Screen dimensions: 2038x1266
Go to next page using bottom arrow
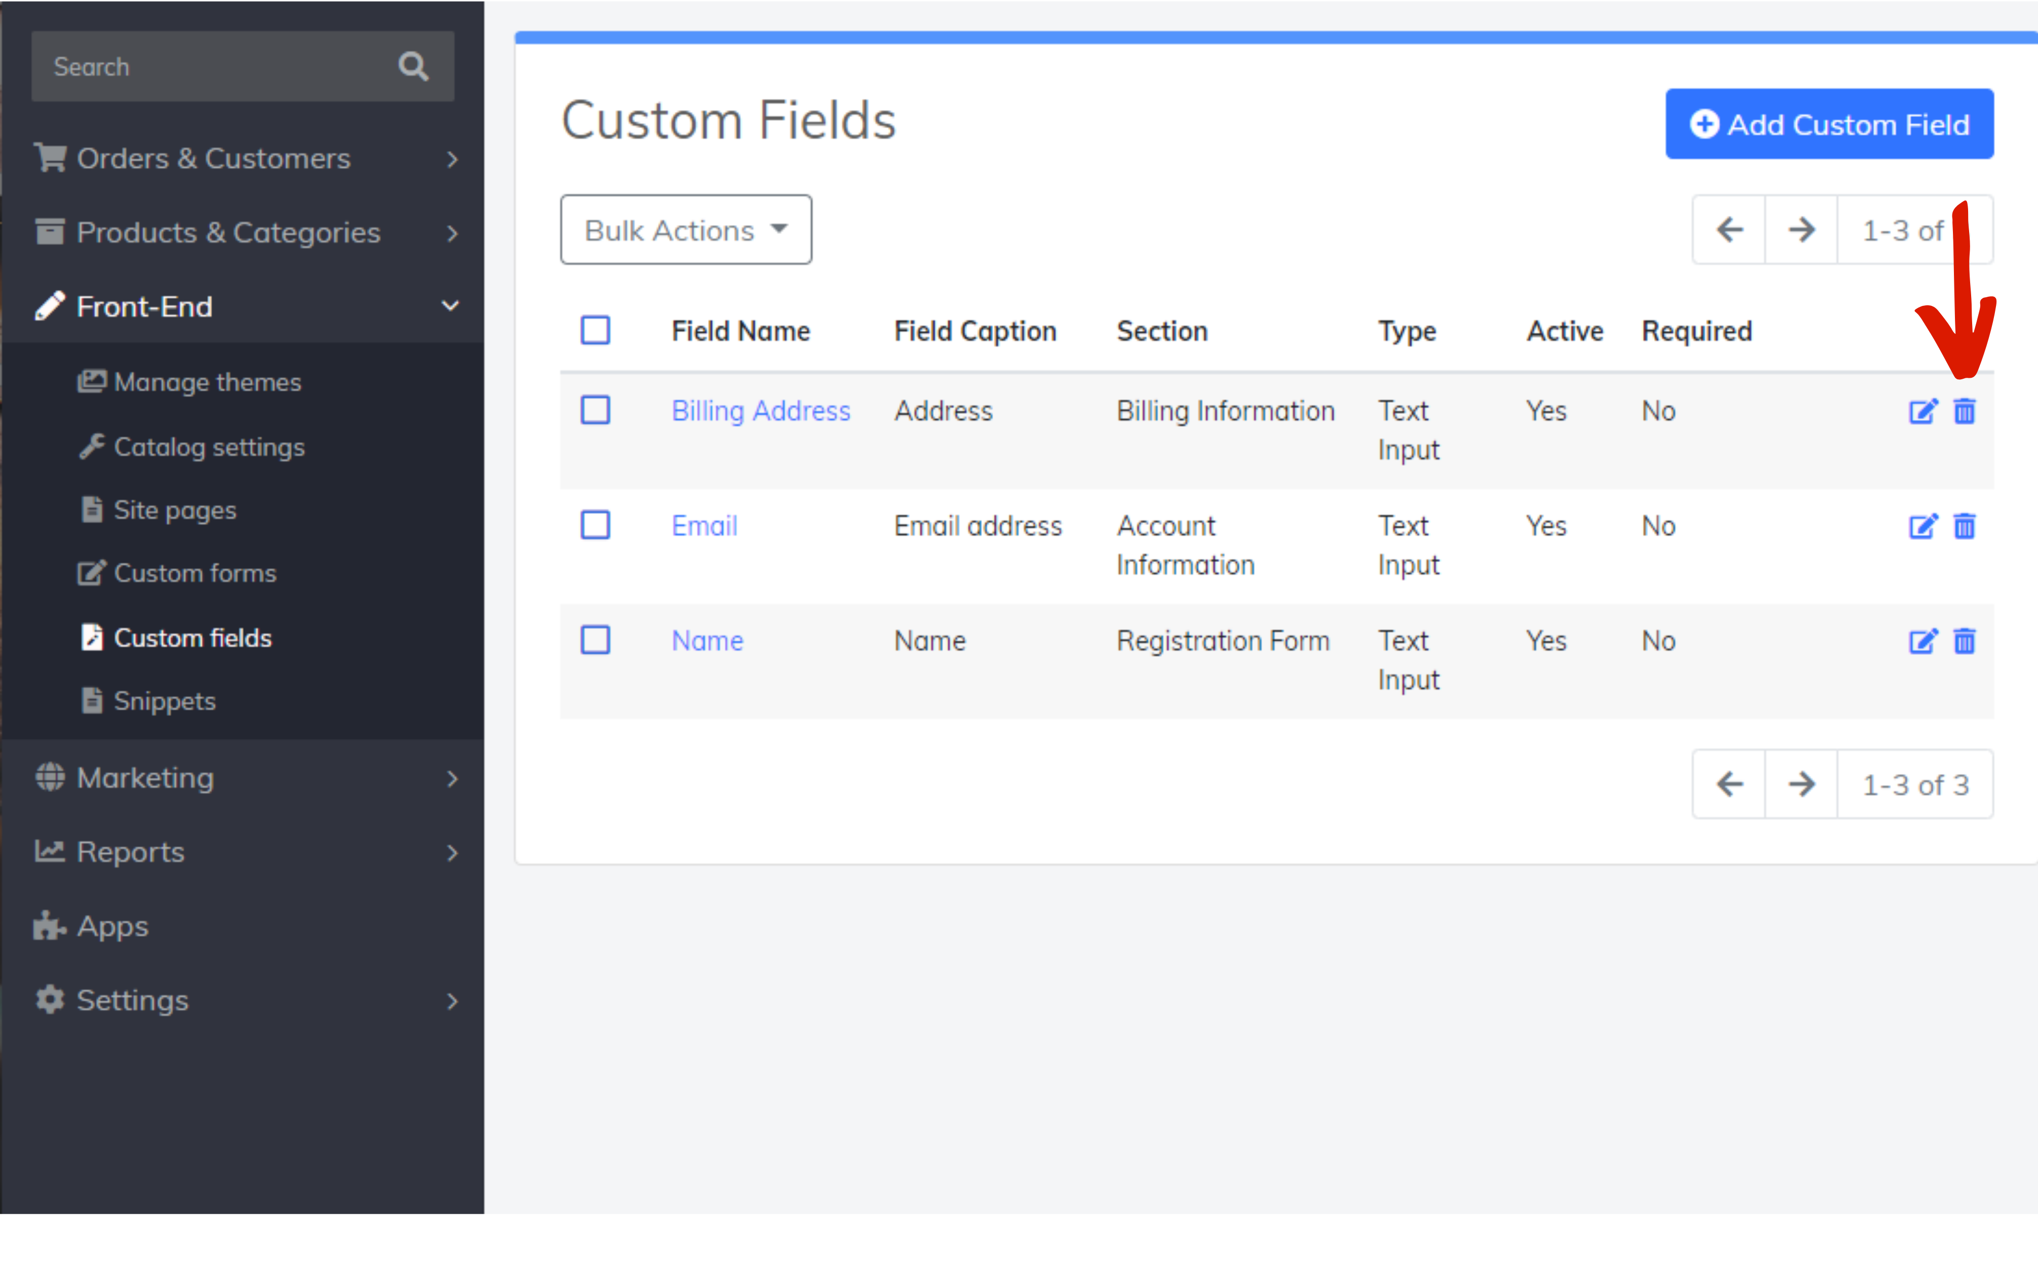[1801, 784]
